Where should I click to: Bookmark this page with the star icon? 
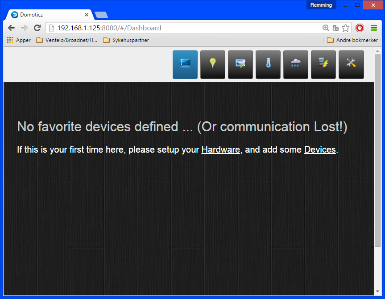(x=345, y=28)
